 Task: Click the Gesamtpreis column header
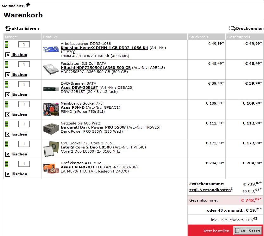click(245, 37)
